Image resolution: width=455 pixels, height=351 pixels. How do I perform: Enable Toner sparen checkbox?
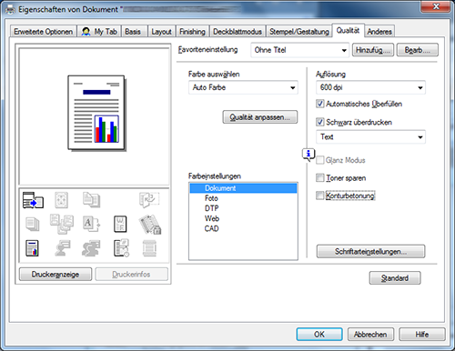319,177
